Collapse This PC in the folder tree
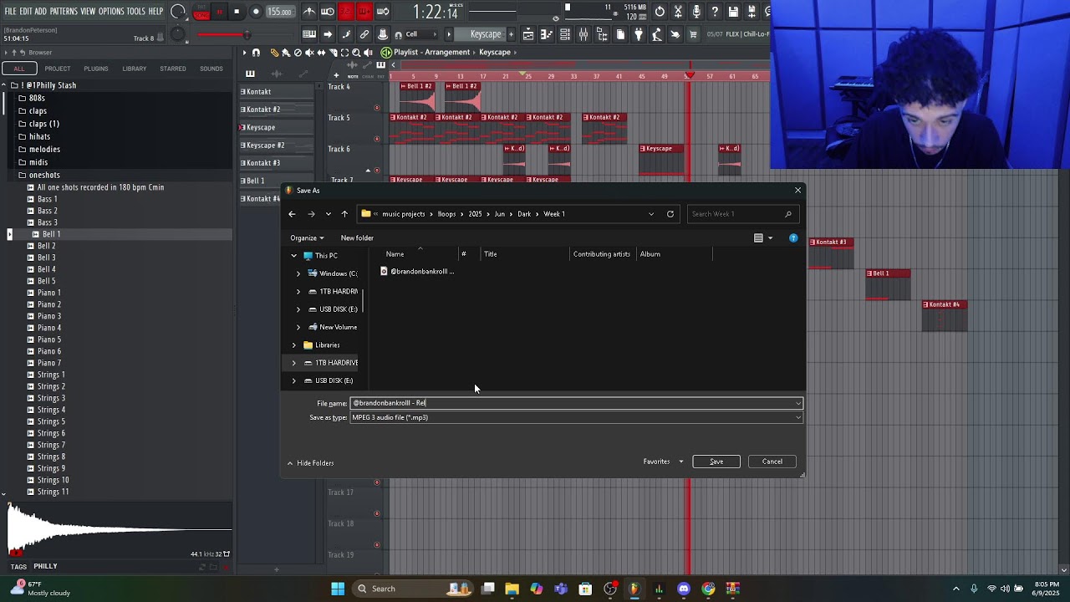Image resolution: width=1070 pixels, height=602 pixels. click(x=293, y=255)
